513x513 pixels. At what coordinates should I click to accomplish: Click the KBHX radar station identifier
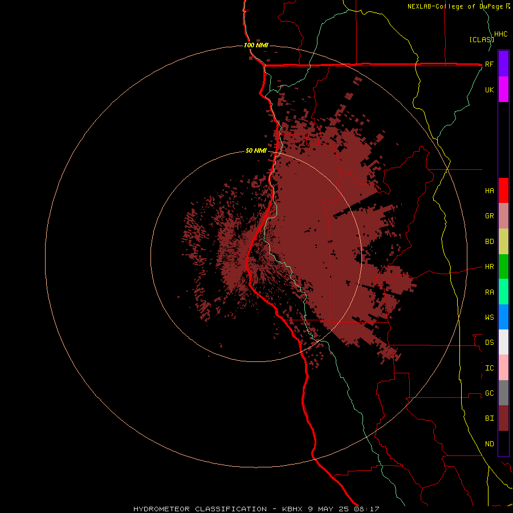click(292, 509)
